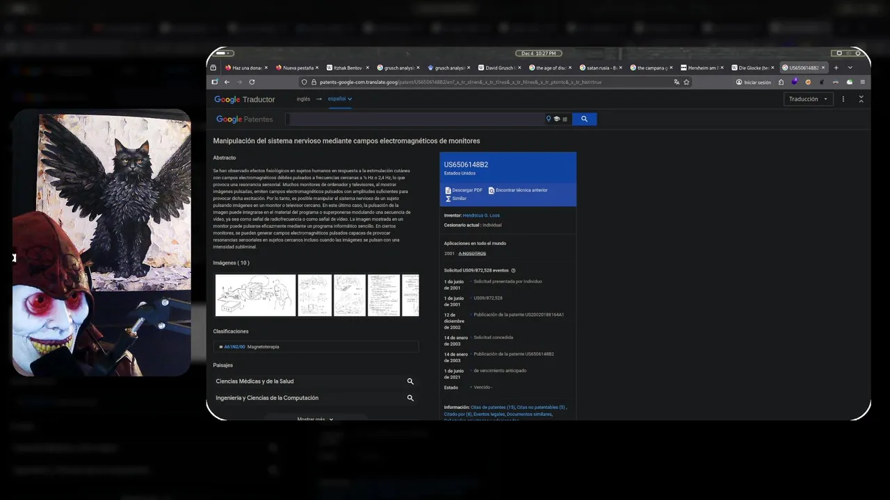Click the help icon beside Solicitud eventos

(x=513, y=270)
